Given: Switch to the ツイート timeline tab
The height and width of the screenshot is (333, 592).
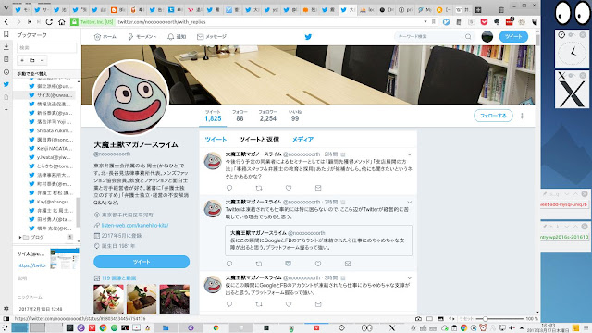Looking at the screenshot, I should click(x=216, y=140).
